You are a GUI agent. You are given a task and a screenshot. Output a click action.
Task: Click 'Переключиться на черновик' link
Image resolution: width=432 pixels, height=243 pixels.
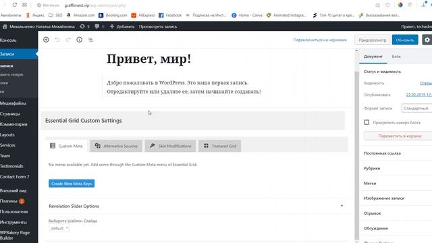[x=320, y=40]
